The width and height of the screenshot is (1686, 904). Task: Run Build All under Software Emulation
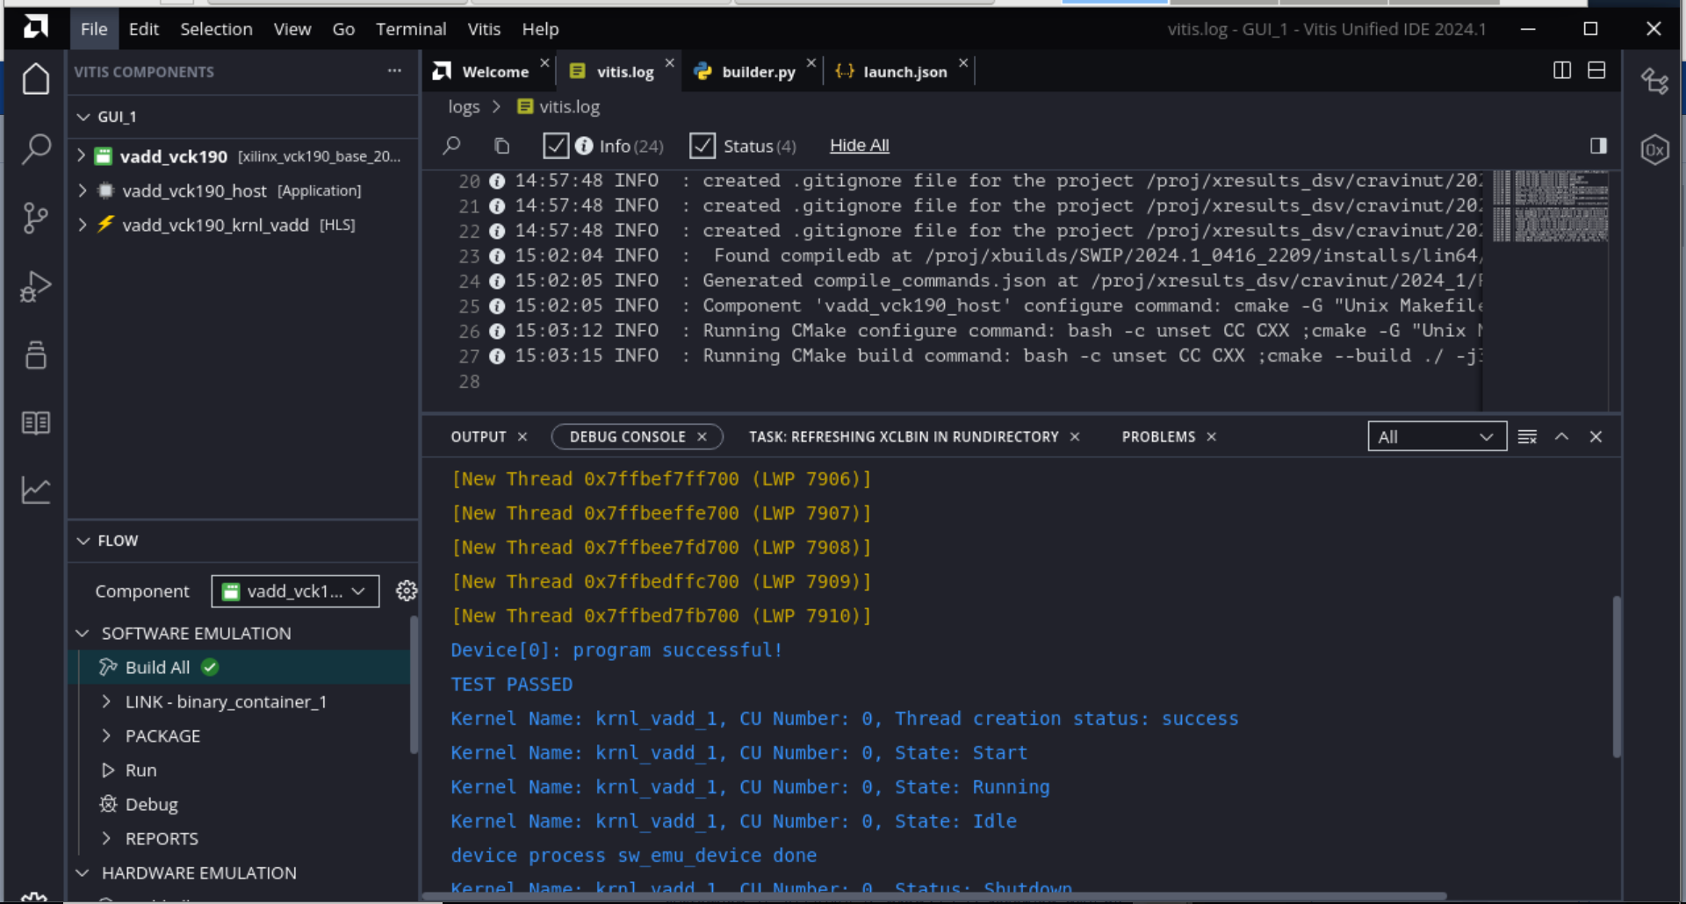[x=157, y=667]
